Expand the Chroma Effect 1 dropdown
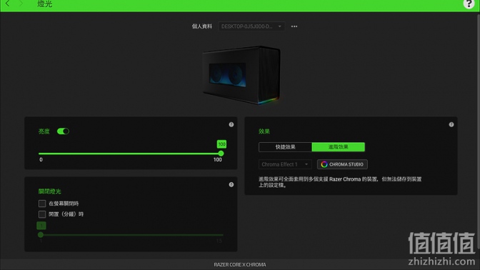 point(285,164)
